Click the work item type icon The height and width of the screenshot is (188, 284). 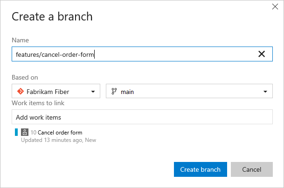26,133
